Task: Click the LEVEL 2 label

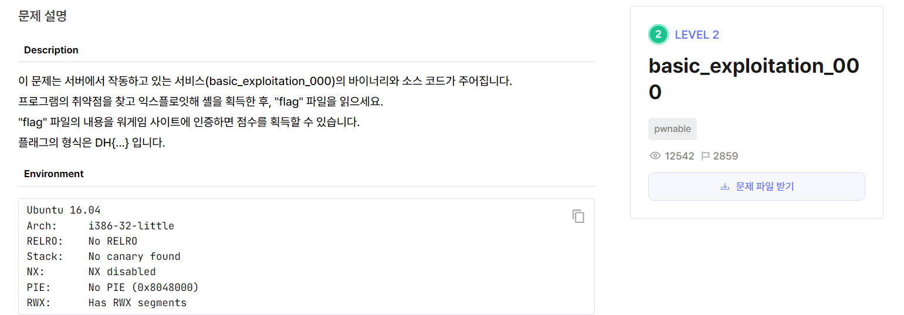Action: tap(696, 35)
